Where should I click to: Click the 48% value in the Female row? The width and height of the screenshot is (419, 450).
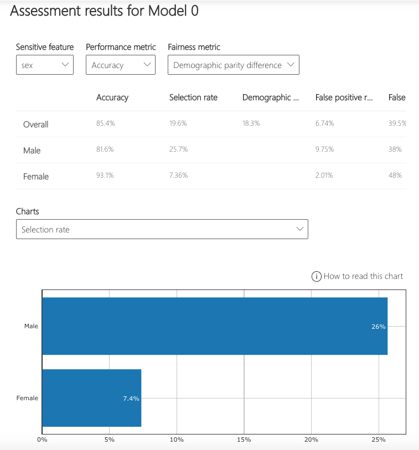pos(395,175)
